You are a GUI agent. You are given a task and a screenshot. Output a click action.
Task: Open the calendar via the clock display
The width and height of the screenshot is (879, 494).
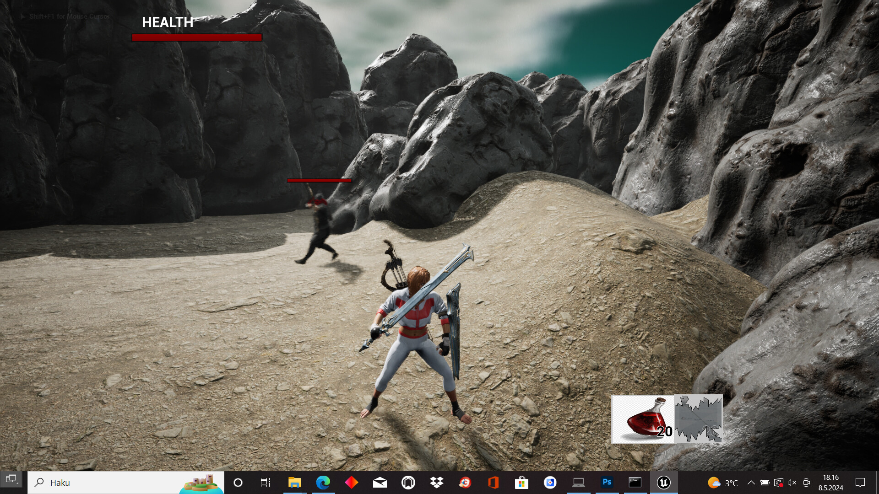tap(831, 483)
